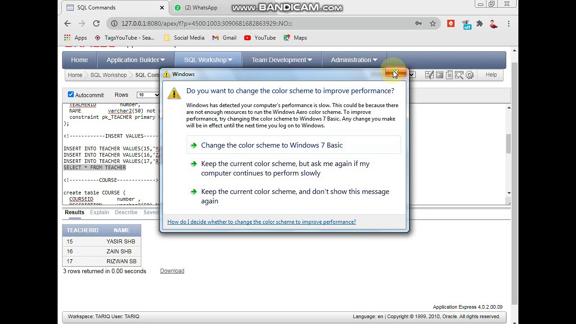Open the Apps bookmark shortcut
Screen dimensions: 576x324
(76, 38)
